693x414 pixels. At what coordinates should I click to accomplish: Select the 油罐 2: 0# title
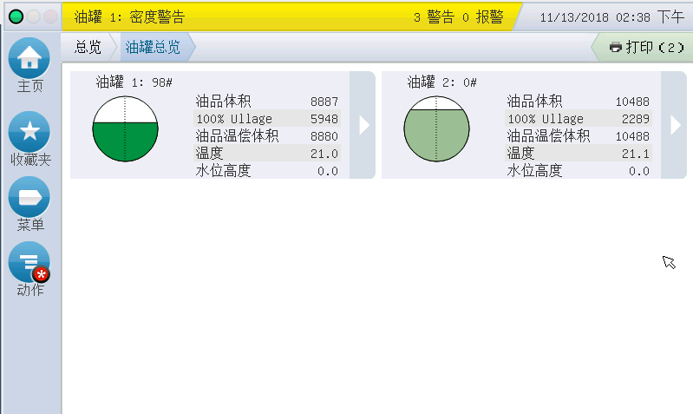click(442, 82)
